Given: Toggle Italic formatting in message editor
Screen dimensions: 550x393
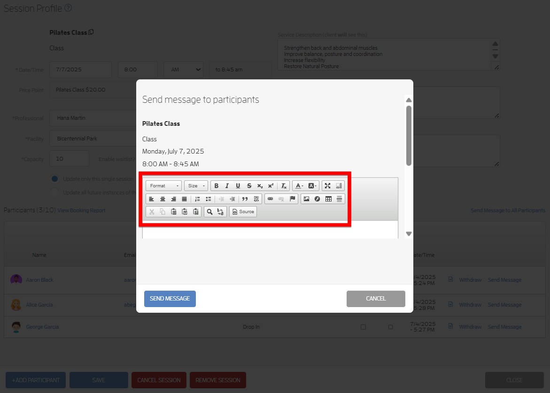Looking at the screenshot, I should (x=227, y=186).
